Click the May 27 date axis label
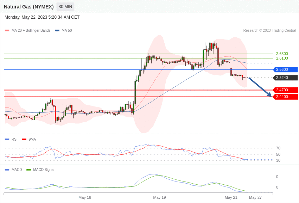The image size is (299, 203). [255, 197]
